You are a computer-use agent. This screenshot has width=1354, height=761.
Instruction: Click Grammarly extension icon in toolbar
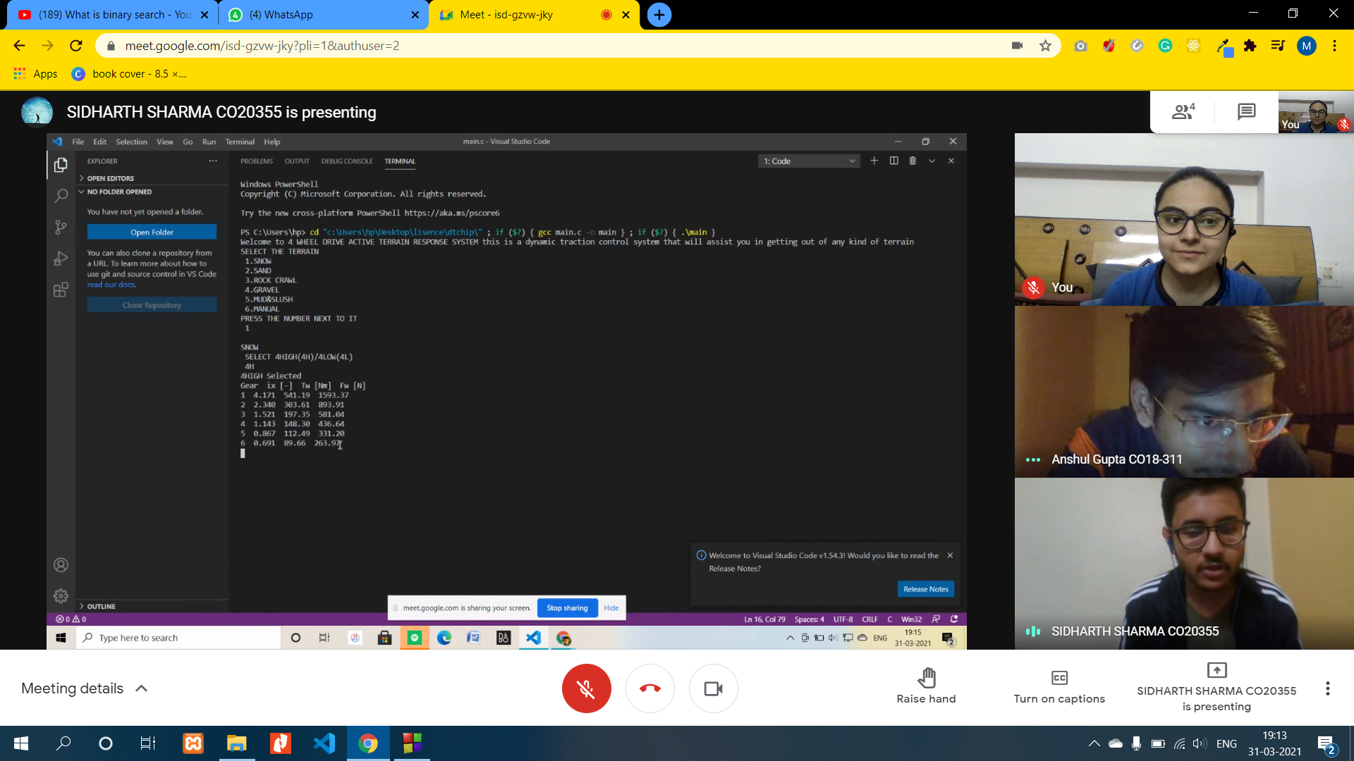click(x=1165, y=46)
